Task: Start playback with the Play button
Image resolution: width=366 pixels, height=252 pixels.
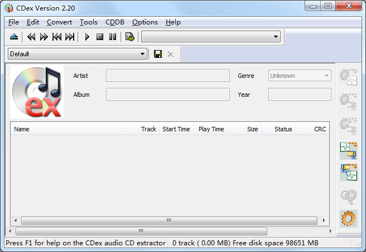Action: pyautogui.click(x=87, y=37)
